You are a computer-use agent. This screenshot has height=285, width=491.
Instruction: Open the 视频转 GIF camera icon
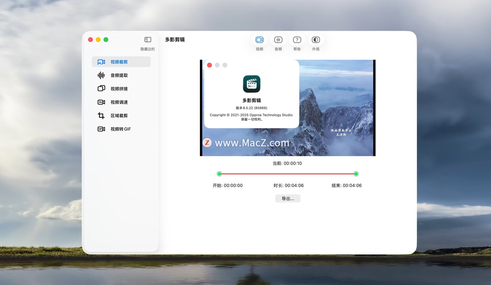[101, 129]
